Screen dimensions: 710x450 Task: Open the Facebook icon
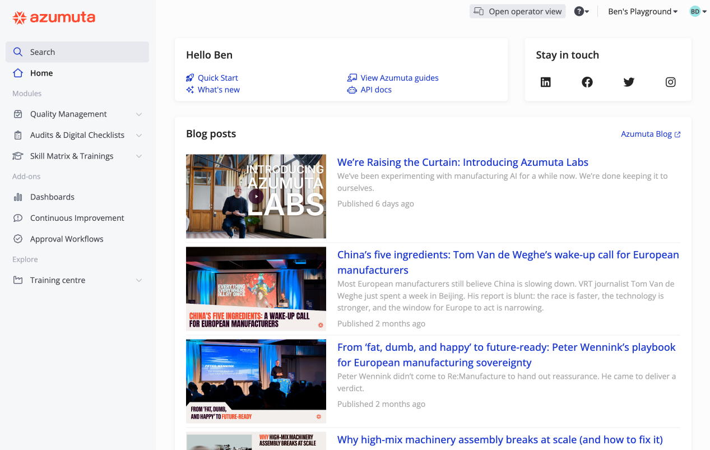[587, 82]
